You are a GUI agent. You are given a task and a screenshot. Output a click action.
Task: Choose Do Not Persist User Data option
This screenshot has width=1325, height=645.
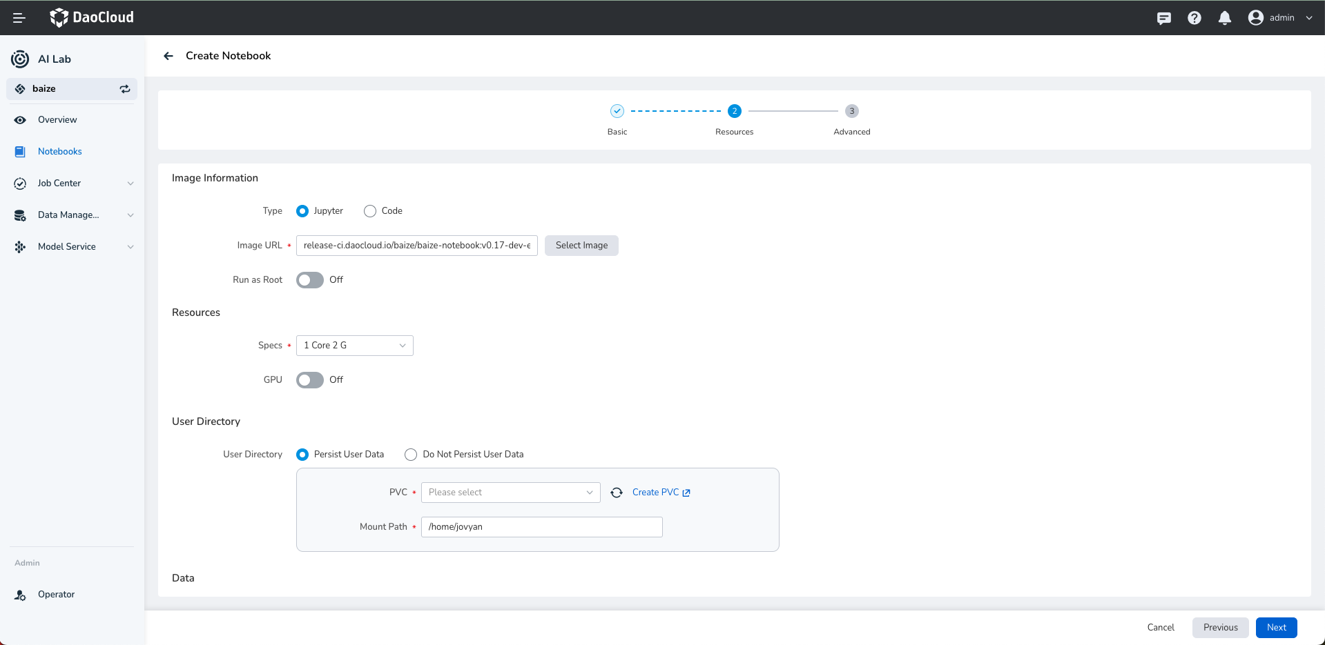[412, 455]
